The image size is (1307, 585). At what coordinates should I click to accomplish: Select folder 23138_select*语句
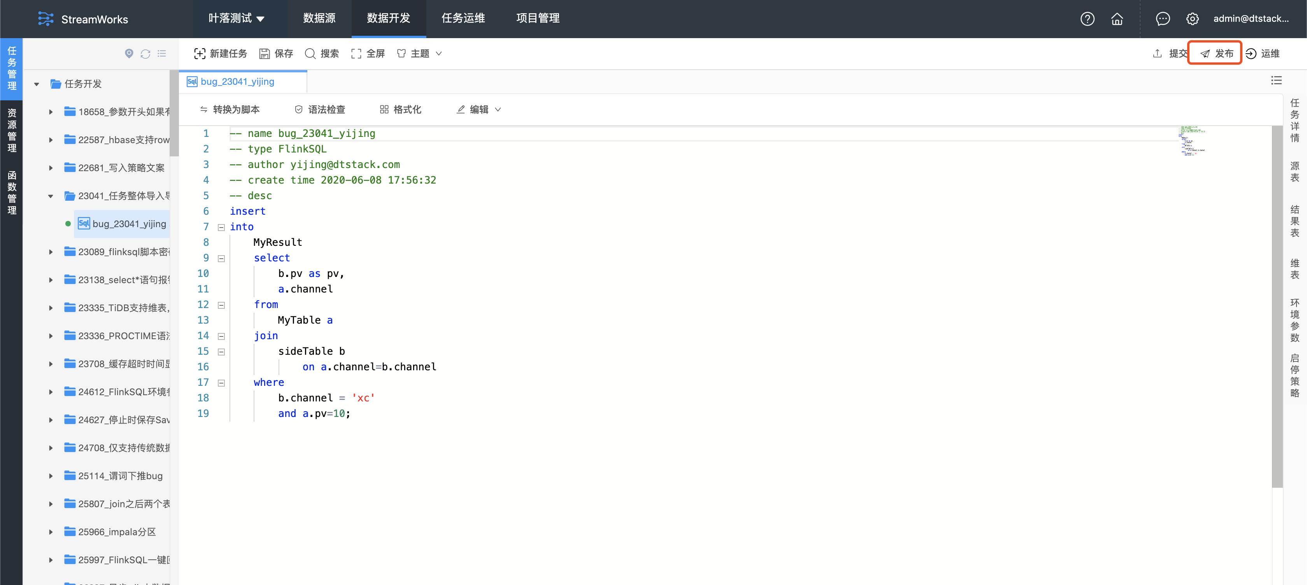pos(117,280)
